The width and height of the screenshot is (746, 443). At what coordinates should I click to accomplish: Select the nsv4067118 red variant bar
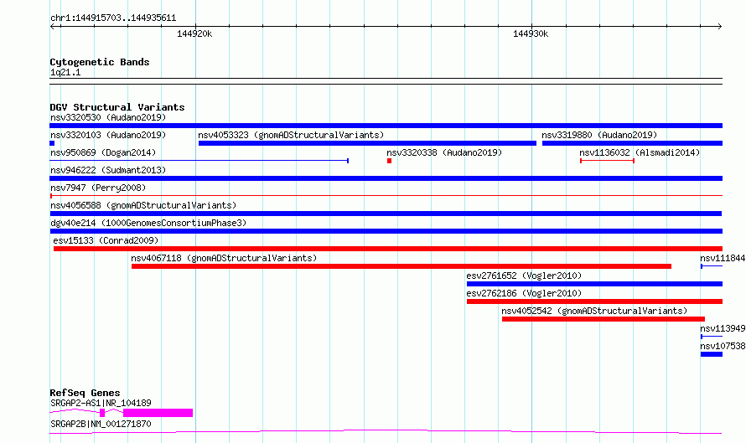(401, 266)
